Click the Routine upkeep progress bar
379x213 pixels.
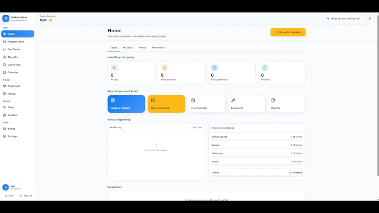257,140
